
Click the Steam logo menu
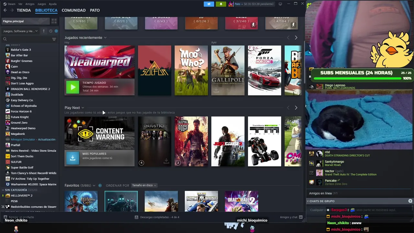point(9,4)
